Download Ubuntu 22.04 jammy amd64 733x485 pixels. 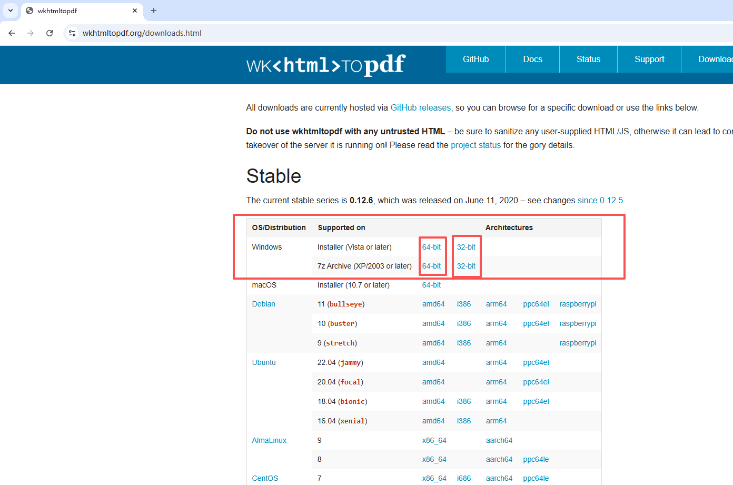click(433, 362)
